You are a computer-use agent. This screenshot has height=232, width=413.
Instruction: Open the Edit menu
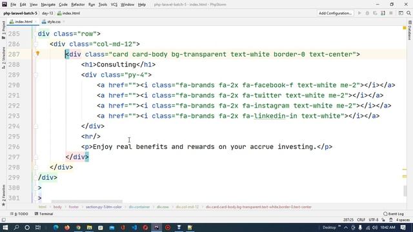pos(23,5)
